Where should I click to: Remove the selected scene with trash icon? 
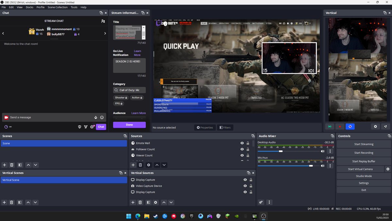coord(12,165)
